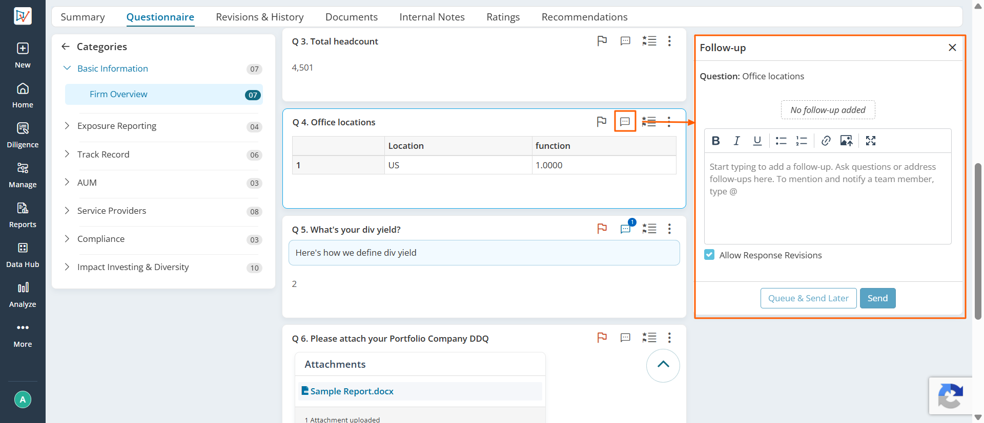Open follow-up with 1 notification on Q5

pos(626,229)
